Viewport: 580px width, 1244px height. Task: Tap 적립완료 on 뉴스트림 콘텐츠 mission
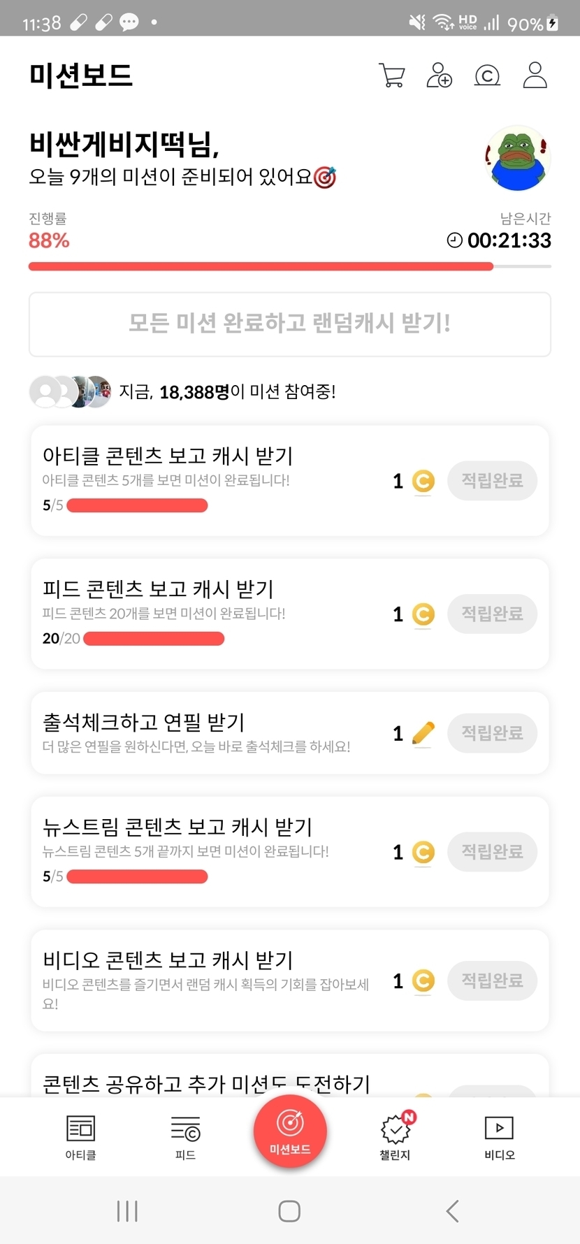(492, 852)
